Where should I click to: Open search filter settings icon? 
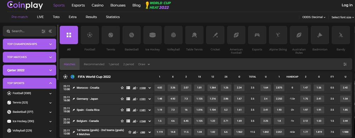(43, 31)
